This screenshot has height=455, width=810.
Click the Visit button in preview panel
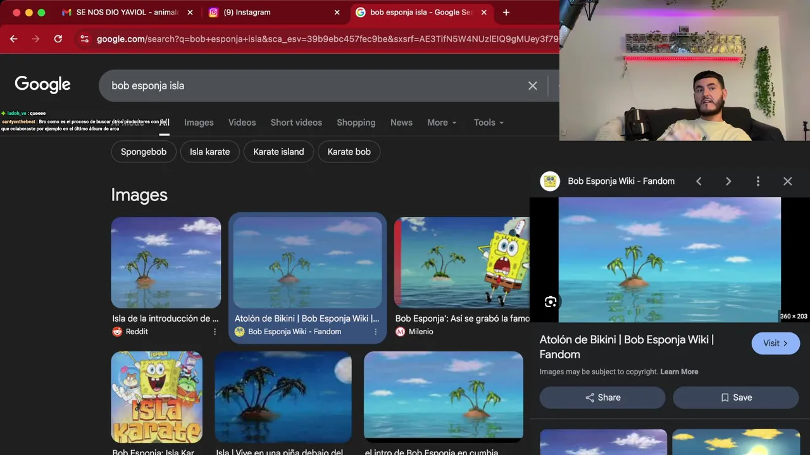point(776,343)
